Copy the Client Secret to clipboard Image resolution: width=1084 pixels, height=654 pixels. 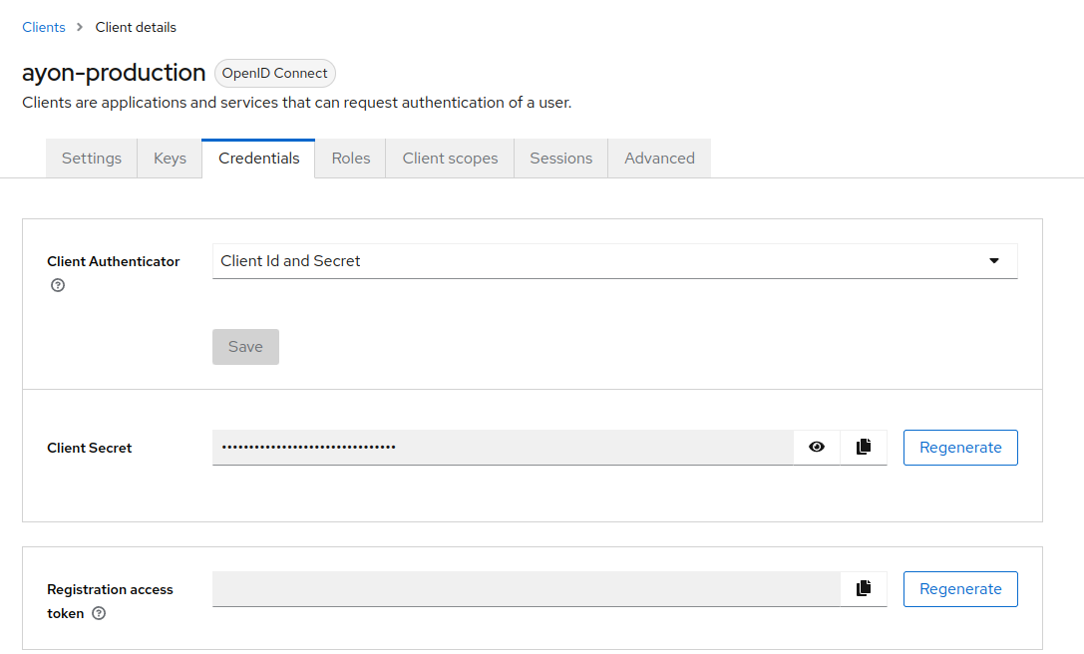(x=864, y=448)
